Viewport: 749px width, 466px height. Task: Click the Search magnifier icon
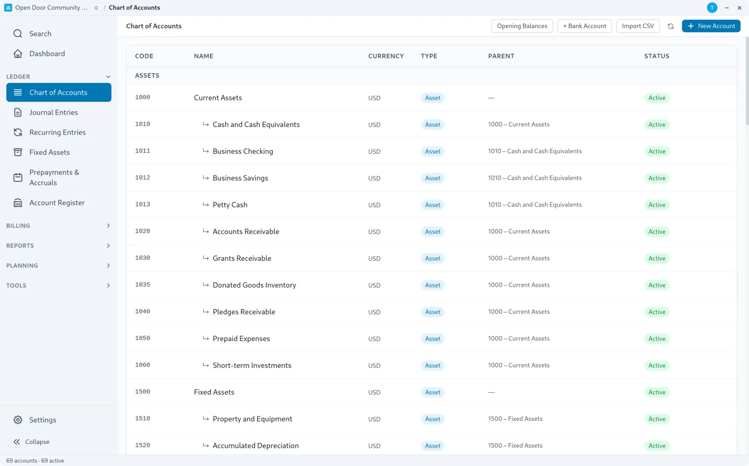click(18, 34)
